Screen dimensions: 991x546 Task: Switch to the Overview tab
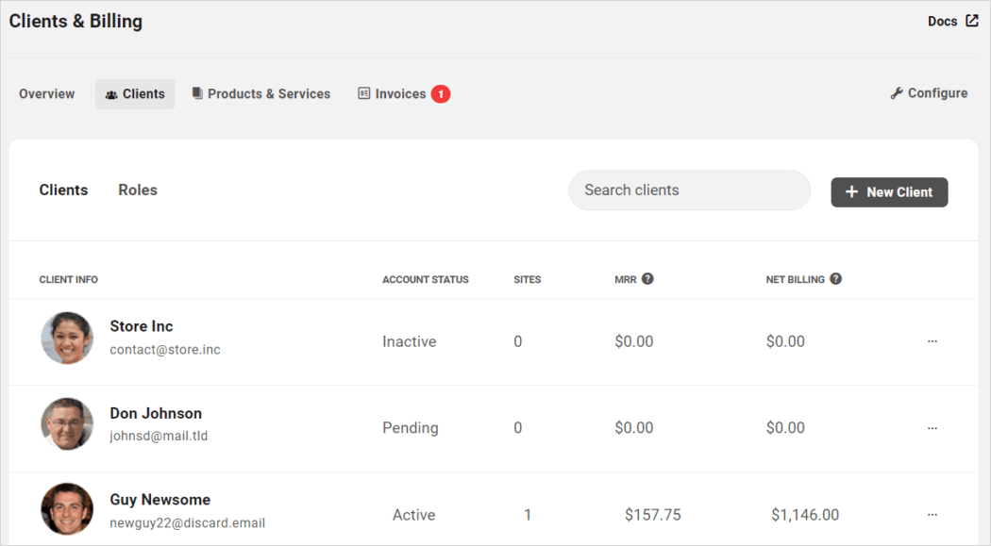47,93
